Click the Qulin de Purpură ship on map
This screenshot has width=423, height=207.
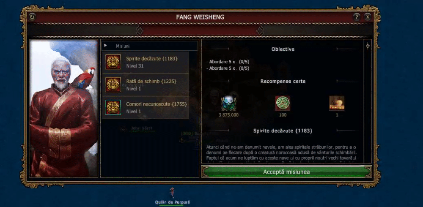[172, 192]
